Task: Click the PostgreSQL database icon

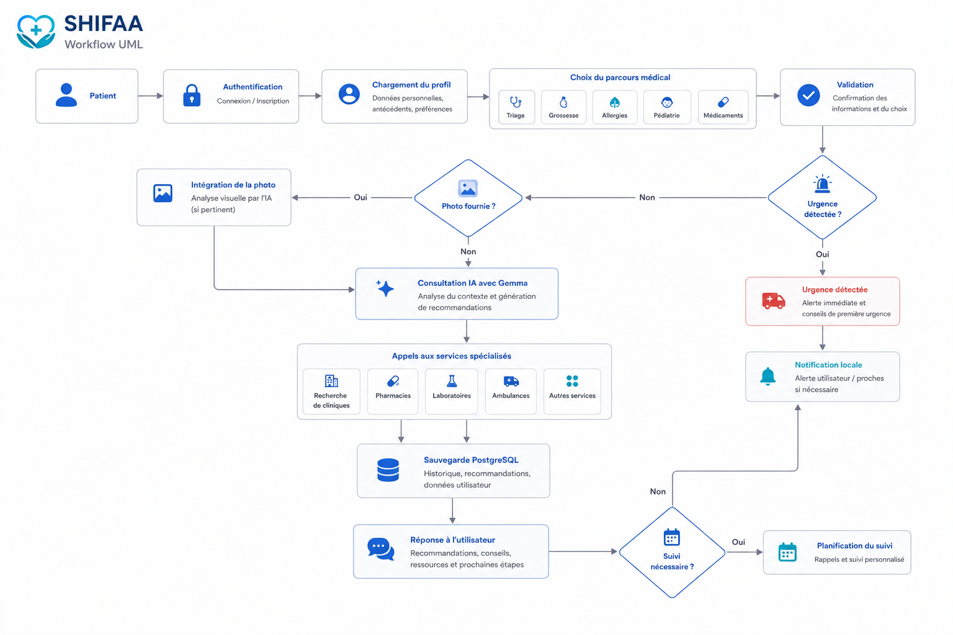Action: pyautogui.click(x=388, y=470)
